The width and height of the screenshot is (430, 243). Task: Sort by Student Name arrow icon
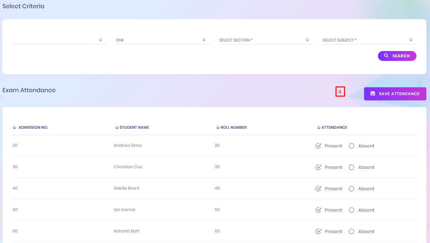click(117, 127)
